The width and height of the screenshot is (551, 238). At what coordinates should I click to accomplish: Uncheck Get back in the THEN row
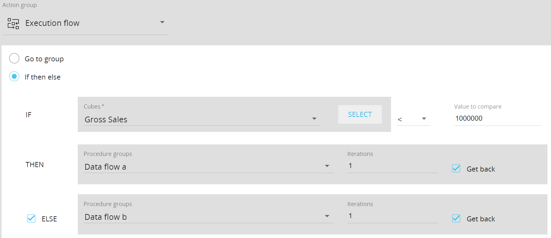(456, 168)
